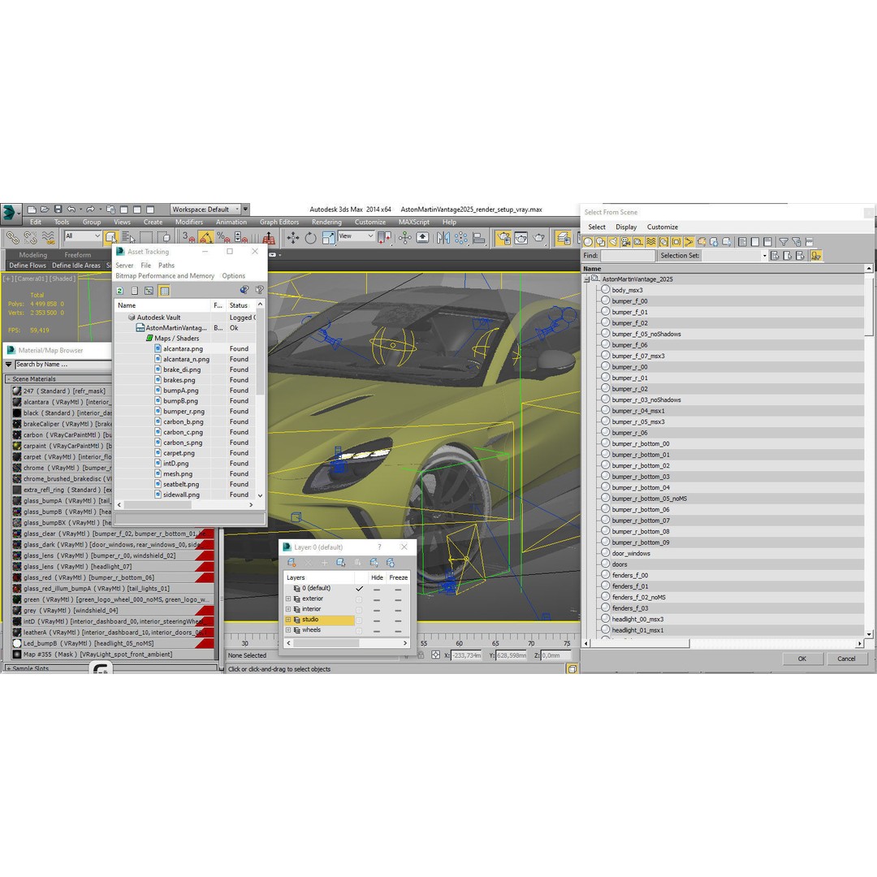Screen dimensions: 877x877
Task: Click the Create New Layer icon in the Layer dialog
Action: pyautogui.click(x=292, y=562)
